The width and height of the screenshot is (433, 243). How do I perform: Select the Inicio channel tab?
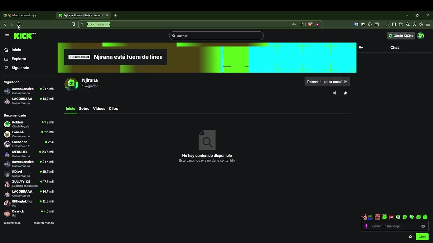pos(70,109)
